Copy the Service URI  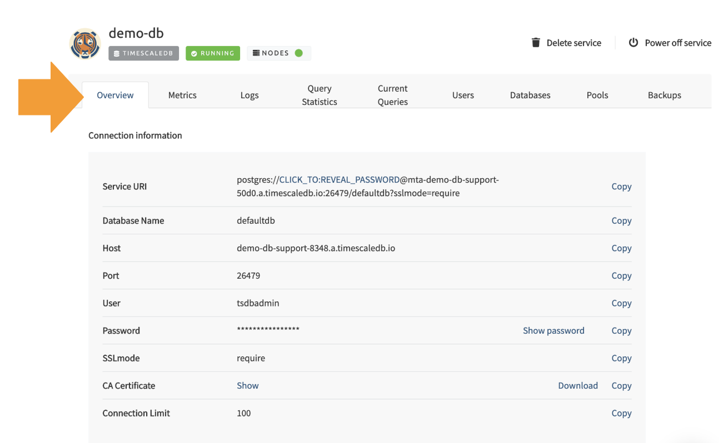pyautogui.click(x=621, y=187)
